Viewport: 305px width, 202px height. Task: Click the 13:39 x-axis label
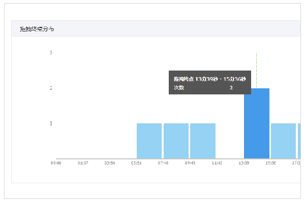click(x=243, y=163)
